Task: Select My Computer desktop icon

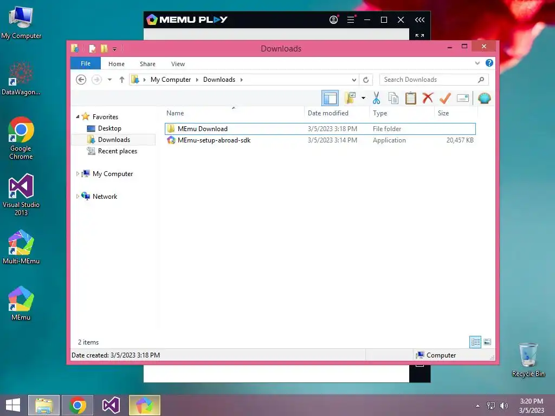Action: pos(21,23)
